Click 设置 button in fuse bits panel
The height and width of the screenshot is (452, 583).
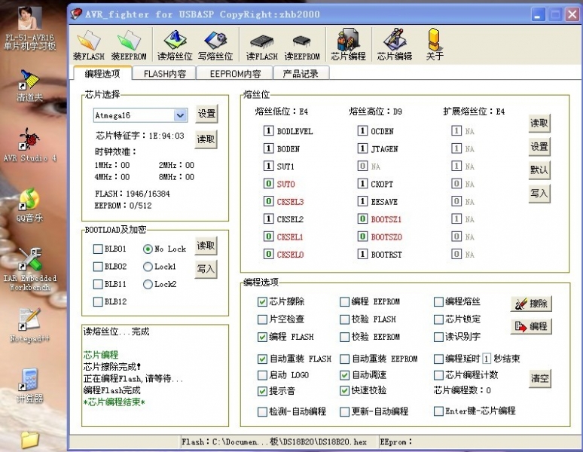539,146
